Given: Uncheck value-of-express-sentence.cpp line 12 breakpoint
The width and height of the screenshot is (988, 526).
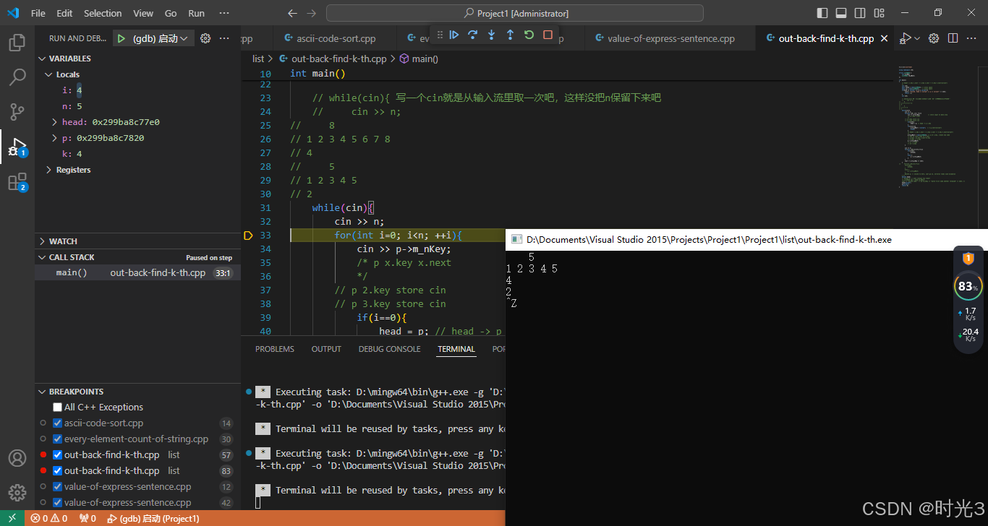Looking at the screenshot, I should tap(58, 486).
